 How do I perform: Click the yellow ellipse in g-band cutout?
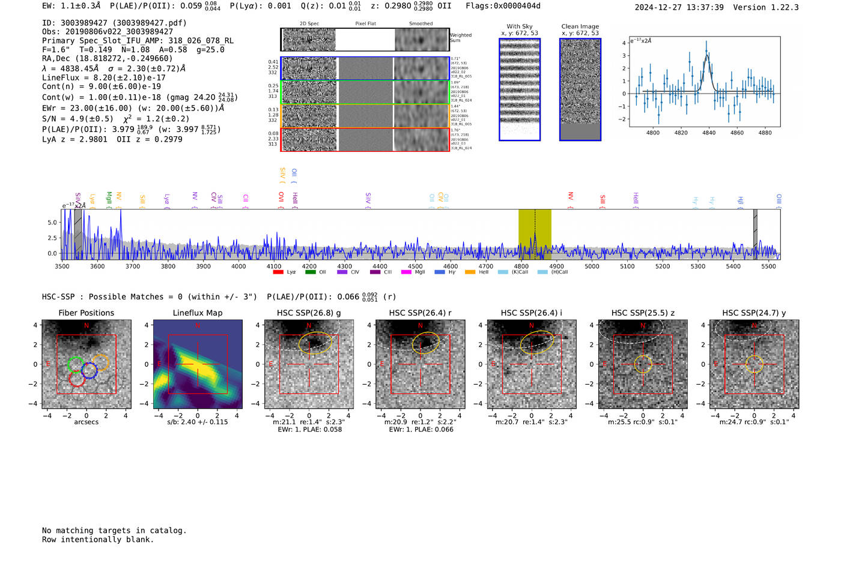[x=315, y=342]
